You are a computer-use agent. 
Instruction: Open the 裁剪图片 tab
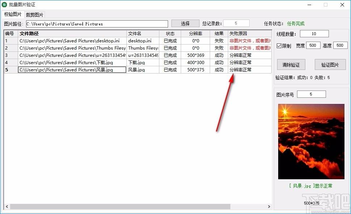34,15
